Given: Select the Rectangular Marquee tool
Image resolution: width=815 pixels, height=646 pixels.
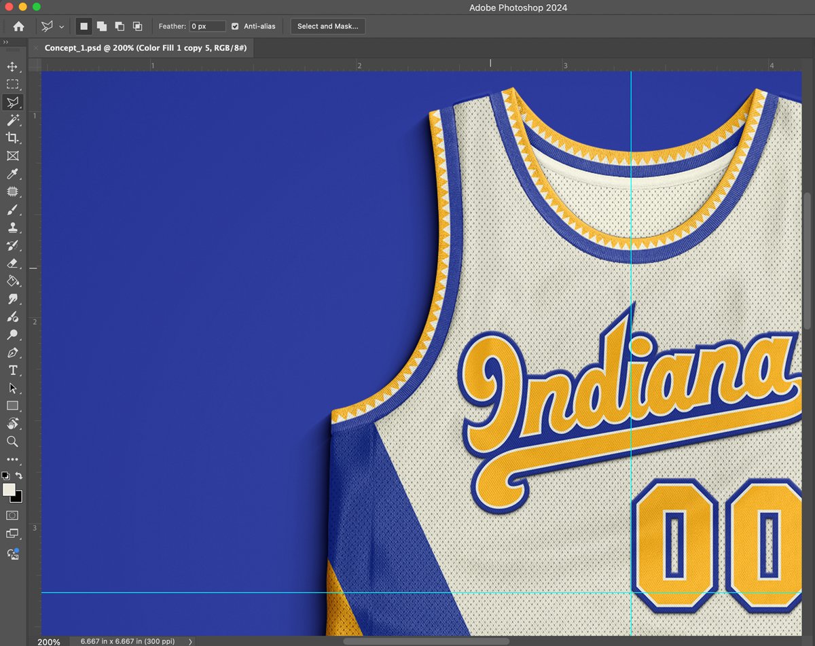Looking at the screenshot, I should coord(12,84).
